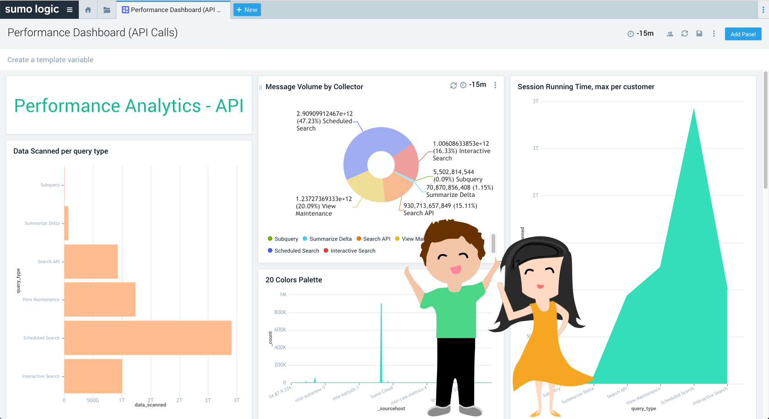Click the Summarize Delta legend color dot
The width and height of the screenshot is (769, 419).
coord(305,239)
